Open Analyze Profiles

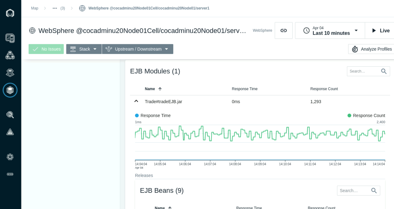[371, 49]
